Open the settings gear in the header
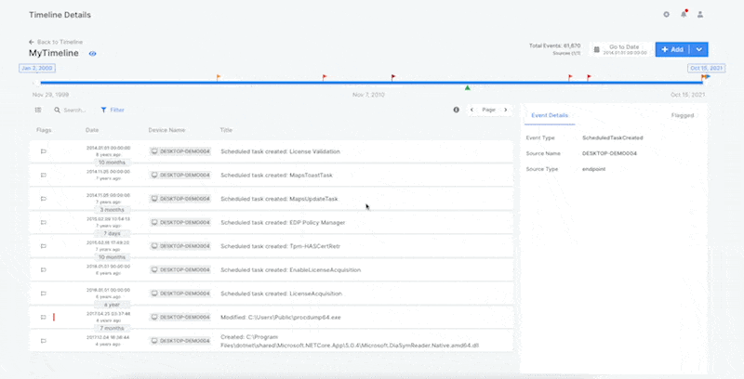This screenshot has width=744, height=379. [x=666, y=15]
